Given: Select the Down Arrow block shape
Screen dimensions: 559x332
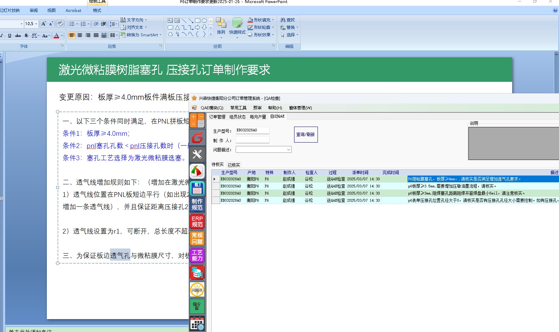Looking at the screenshot, I should (x=204, y=27).
